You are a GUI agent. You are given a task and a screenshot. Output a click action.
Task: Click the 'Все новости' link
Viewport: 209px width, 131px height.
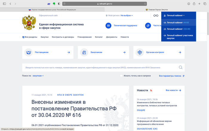[x=173, y=90]
